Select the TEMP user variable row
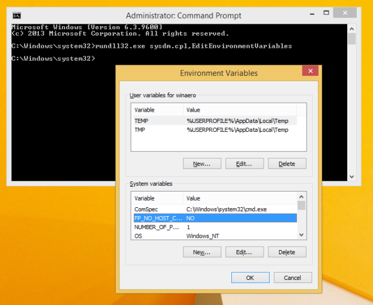This screenshot has width=373, height=305. (215, 121)
